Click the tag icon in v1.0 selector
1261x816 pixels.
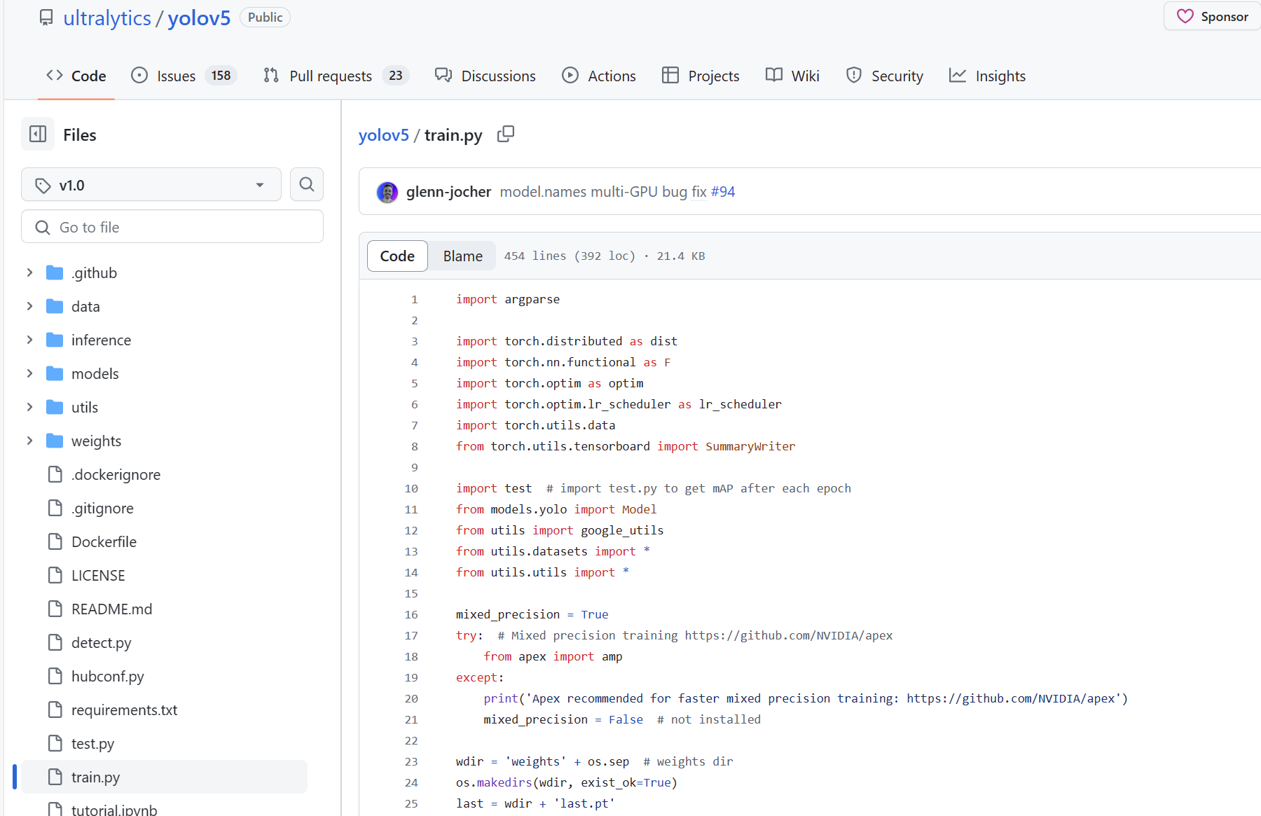[x=43, y=185]
